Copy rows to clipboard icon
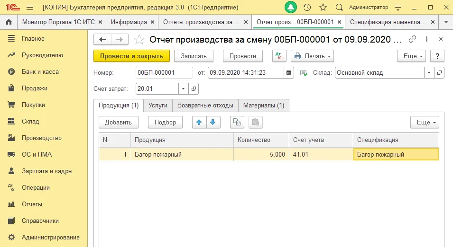The height and width of the screenshot is (247, 453). [237, 122]
